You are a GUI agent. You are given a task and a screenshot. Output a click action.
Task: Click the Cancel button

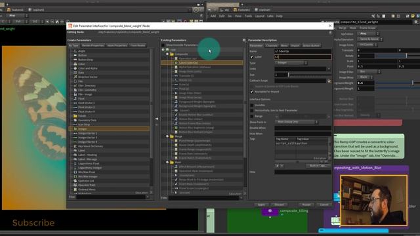[x=324, y=205]
